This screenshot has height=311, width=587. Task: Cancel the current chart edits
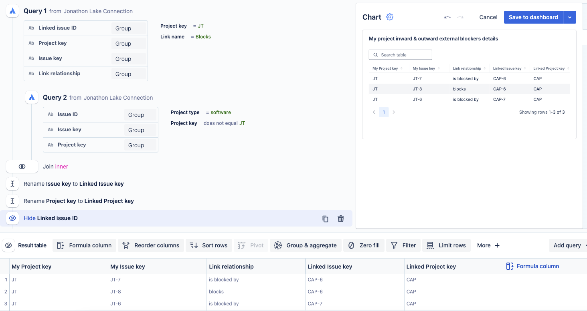(x=488, y=17)
